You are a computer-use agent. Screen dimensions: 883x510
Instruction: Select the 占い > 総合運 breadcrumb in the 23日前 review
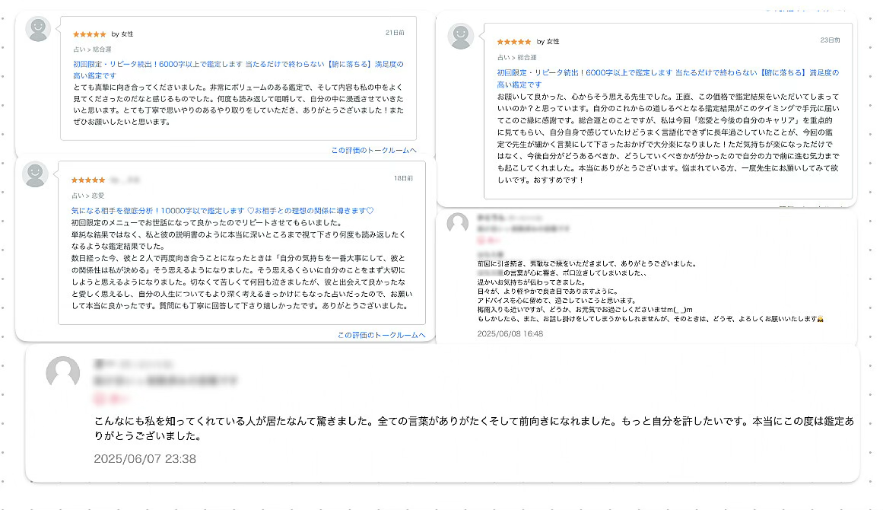click(x=516, y=57)
